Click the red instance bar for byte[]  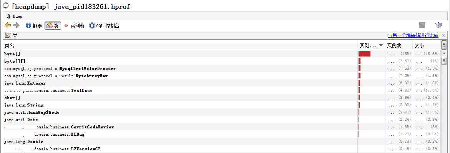coord(364,54)
